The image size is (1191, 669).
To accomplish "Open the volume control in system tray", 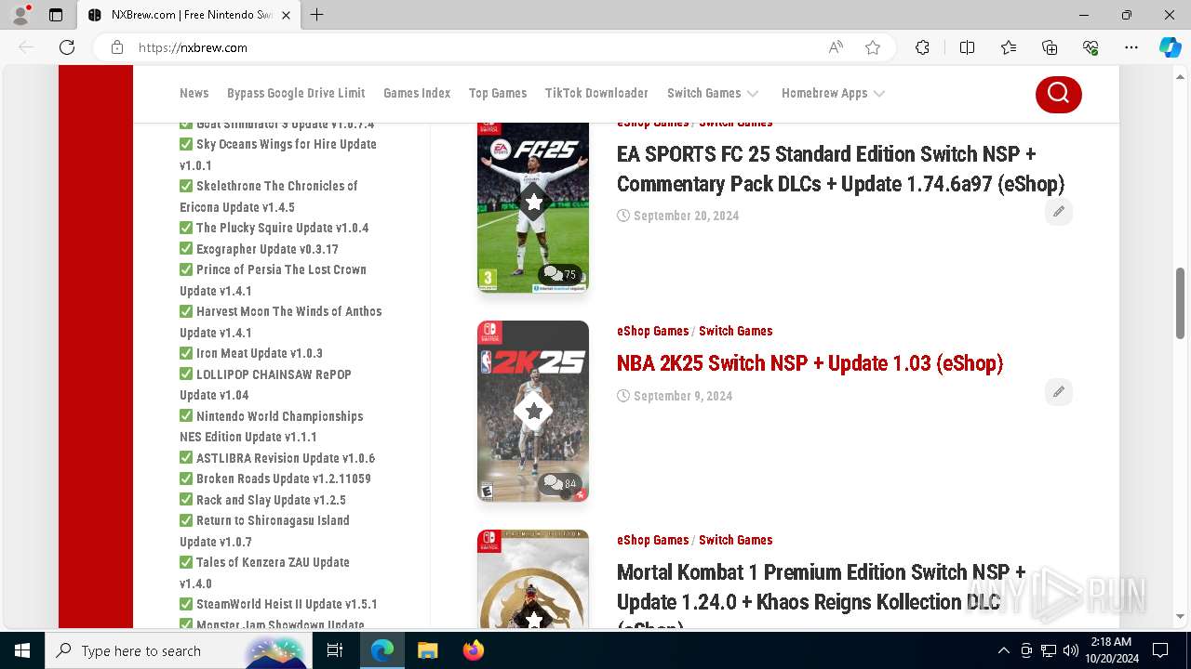I will (1070, 650).
